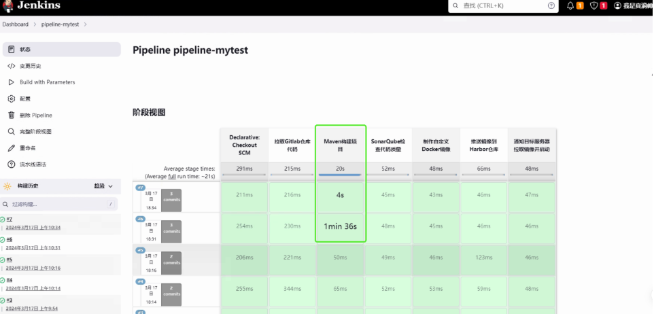
Task: Open the 上午10:31 build timestamp link
Action: pos(33,247)
